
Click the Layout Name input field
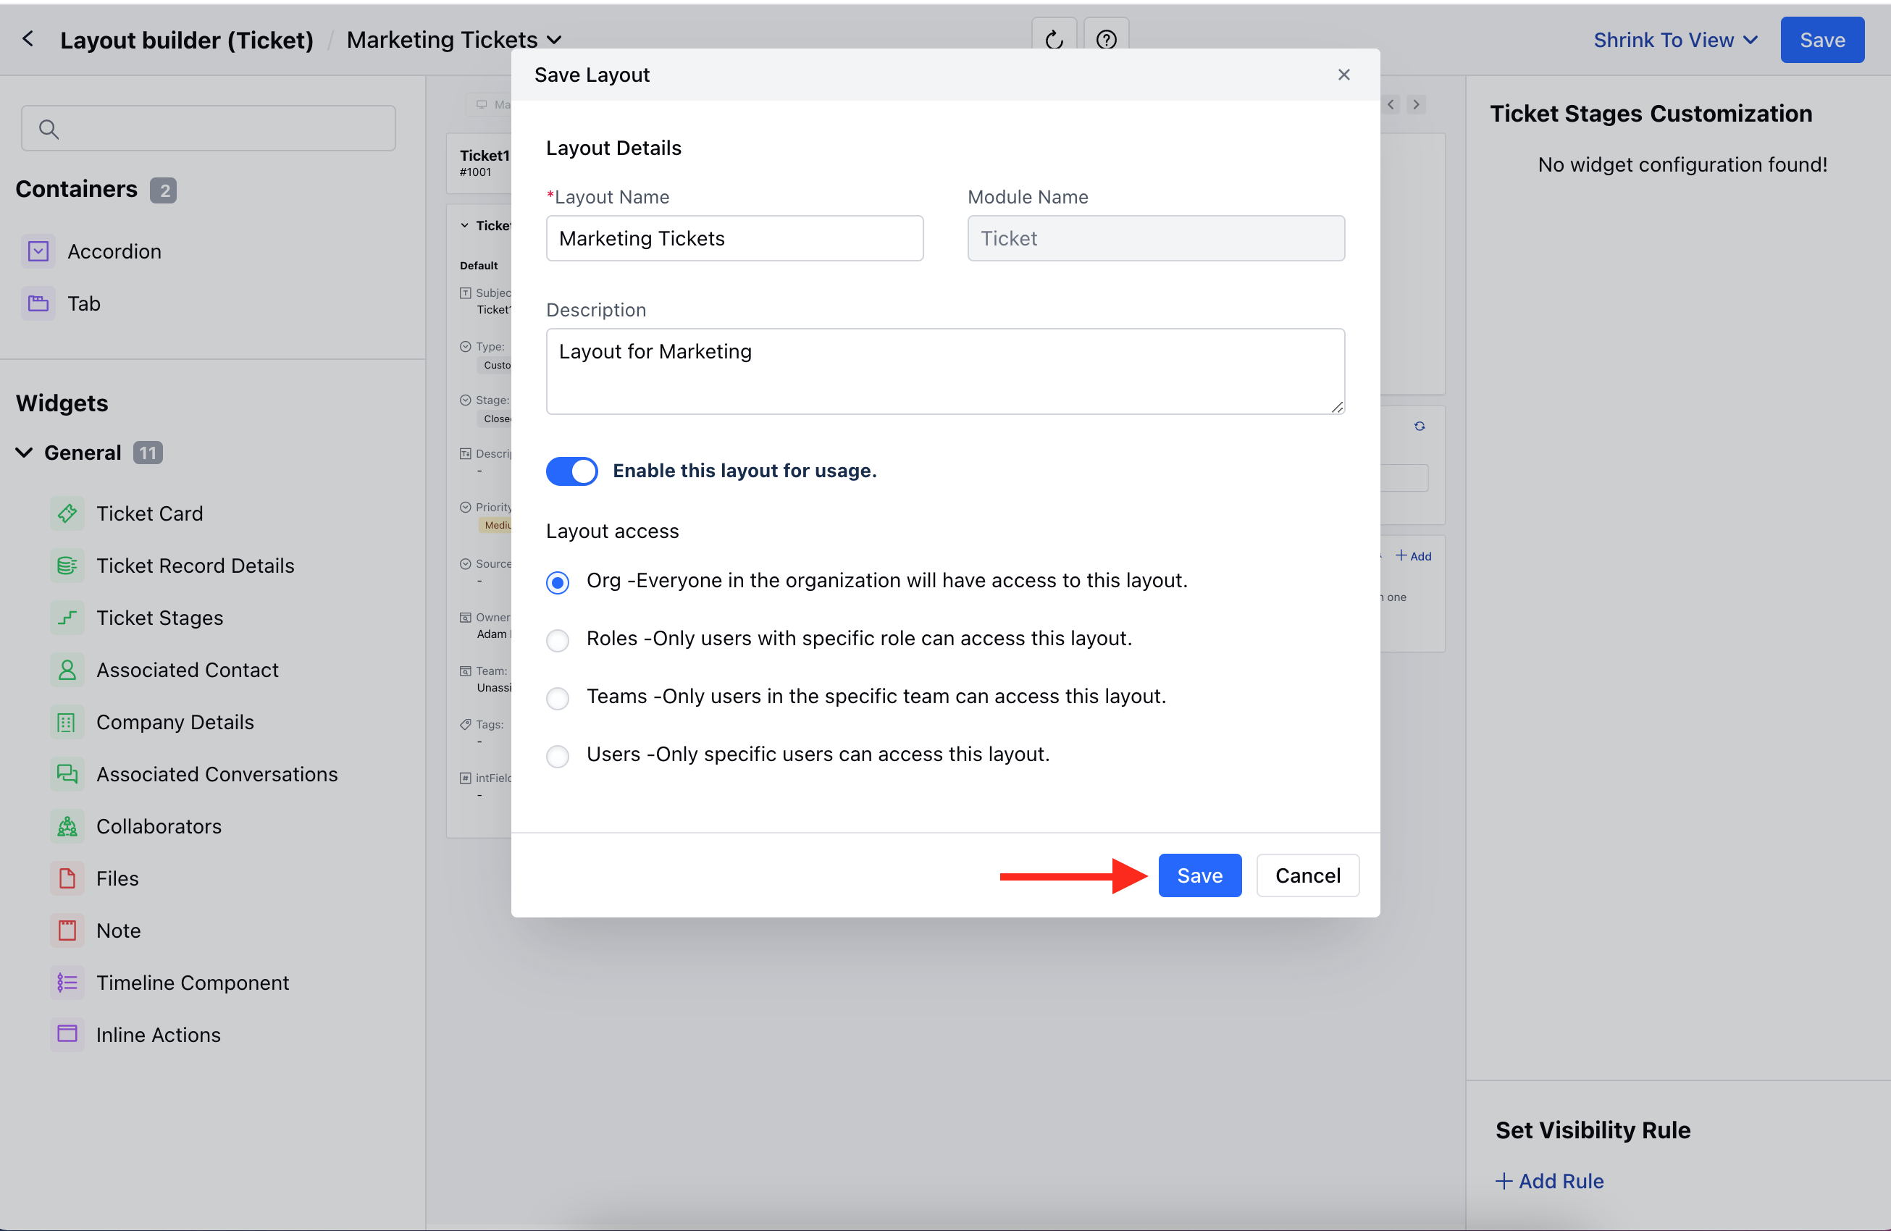(x=734, y=238)
